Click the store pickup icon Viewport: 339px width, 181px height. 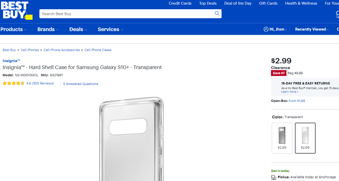(x=274, y=177)
